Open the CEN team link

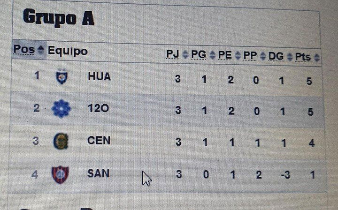[99, 141]
